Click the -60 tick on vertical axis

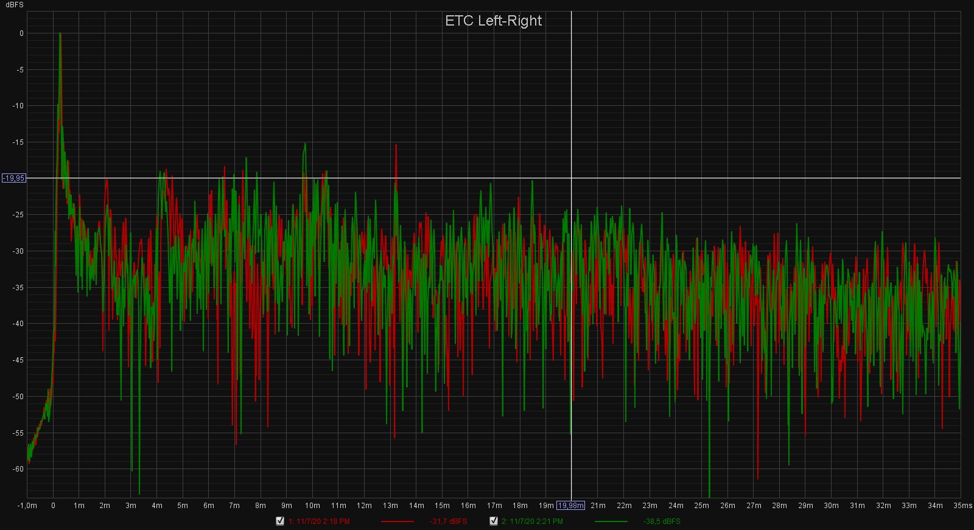pos(18,469)
